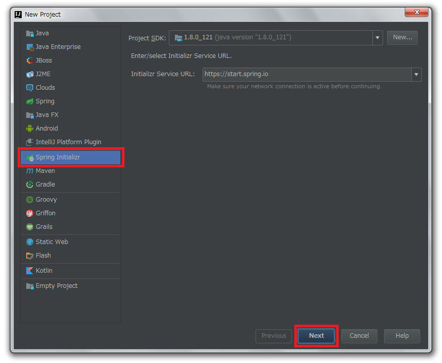This screenshot has height=363, width=442.
Task: Select the 'JBoss' list label
Action: 44,60
